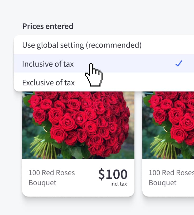Click the "Prices entered" field label
The image size is (194, 215).
pyautogui.click(x=48, y=26)
